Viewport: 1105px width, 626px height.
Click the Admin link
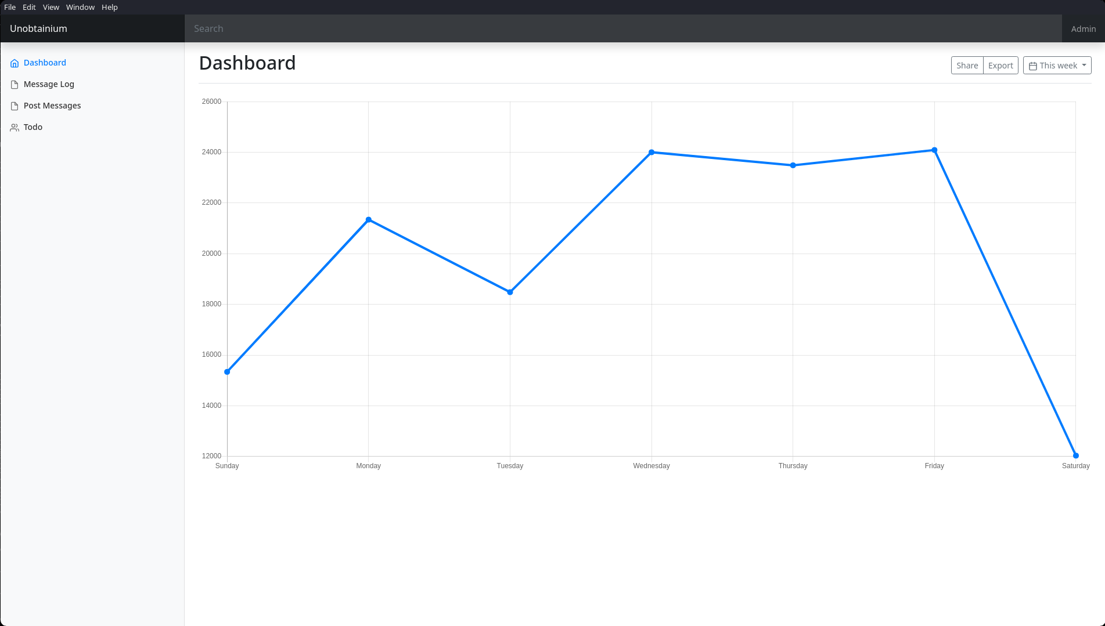click(x=1084, y=28)
